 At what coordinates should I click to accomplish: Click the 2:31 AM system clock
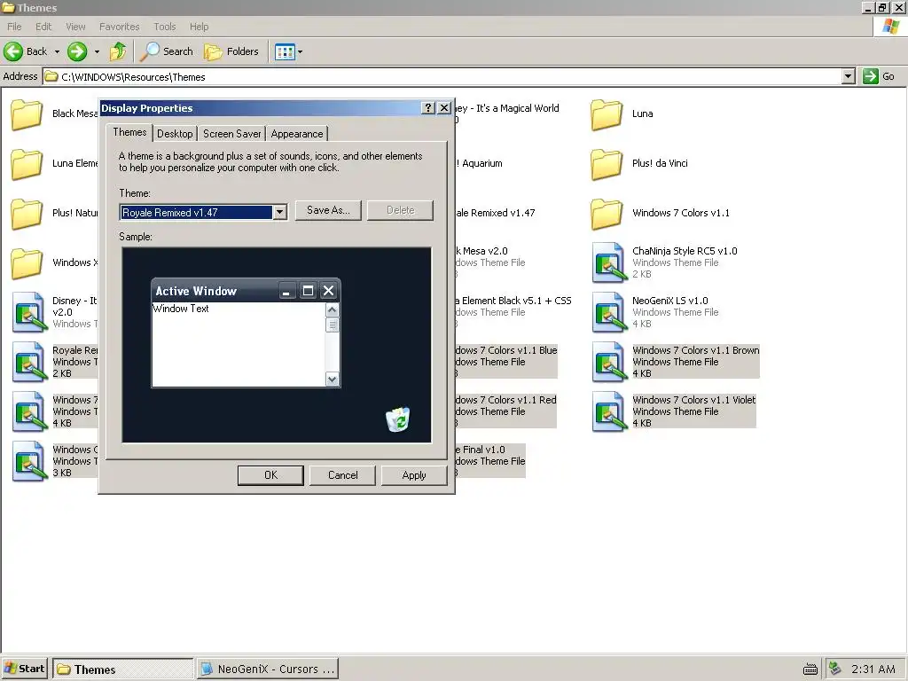click(x=873, y=669)
